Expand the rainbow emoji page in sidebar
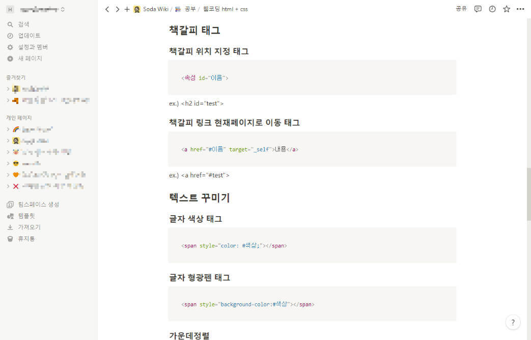The image size is (531, 340). click(x=8, y=129)
